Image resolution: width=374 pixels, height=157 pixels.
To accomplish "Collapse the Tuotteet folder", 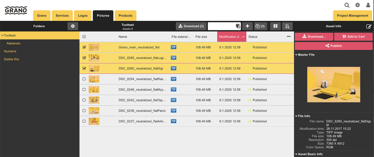I will [x=2, y=35].
